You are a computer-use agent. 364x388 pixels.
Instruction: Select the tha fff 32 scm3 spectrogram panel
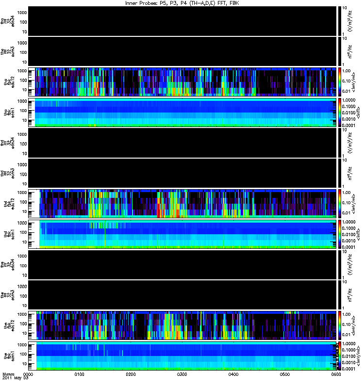pyautogui.click(x=182, y=51)
